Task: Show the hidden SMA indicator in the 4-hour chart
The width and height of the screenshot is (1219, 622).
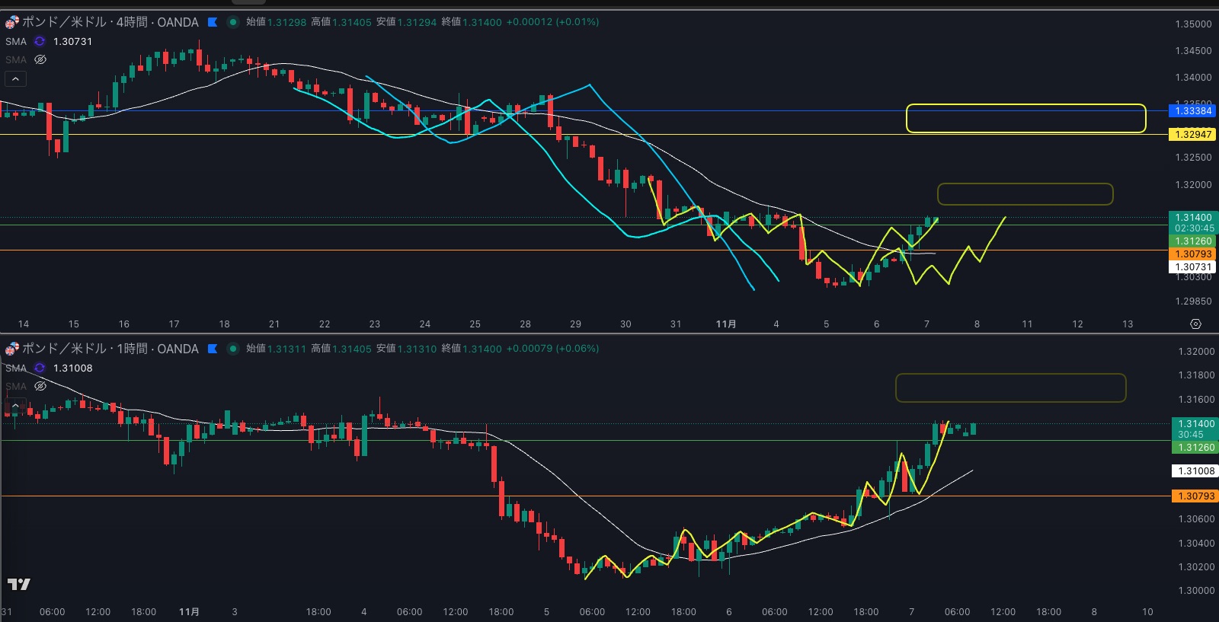Action: (40, 59)
